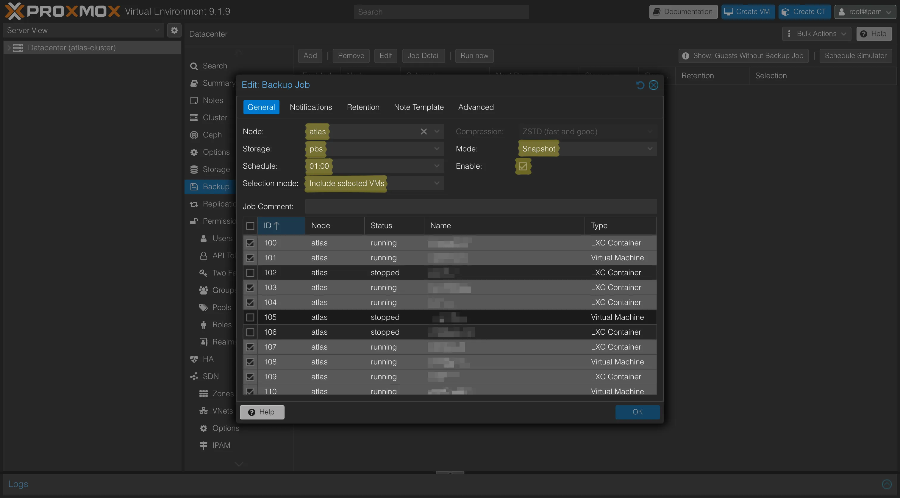Switch to the Note Template tab
The width and height of the screenshot is (900, 498).
click(x=418, y=107)
